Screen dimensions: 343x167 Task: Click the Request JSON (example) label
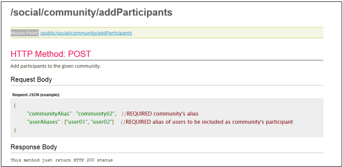pos(36,95)
